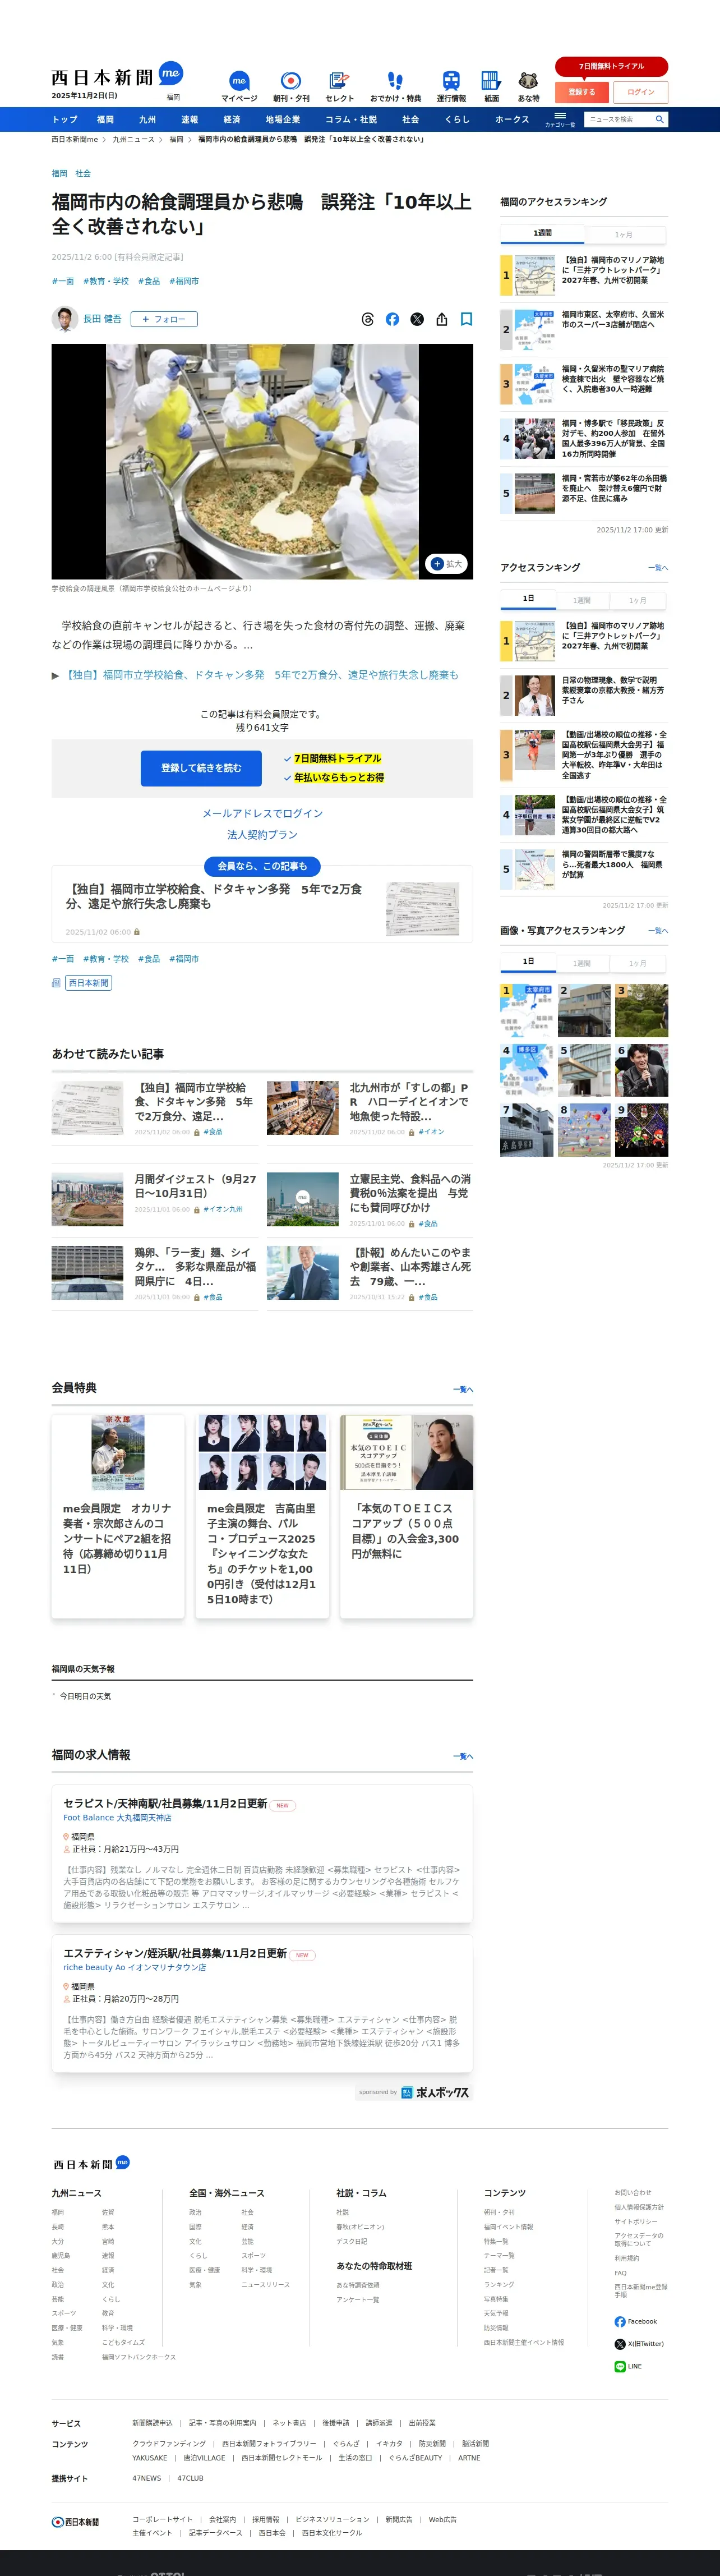
Task: Open 地場企業 in navigation bar
Action: click(x=283, y=119)
